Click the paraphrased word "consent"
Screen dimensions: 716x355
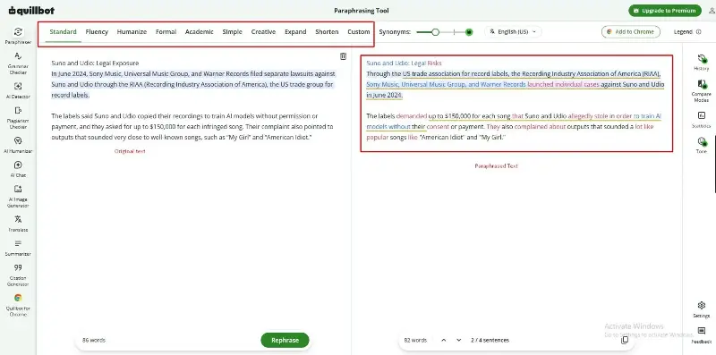click(x=438, y=126)
